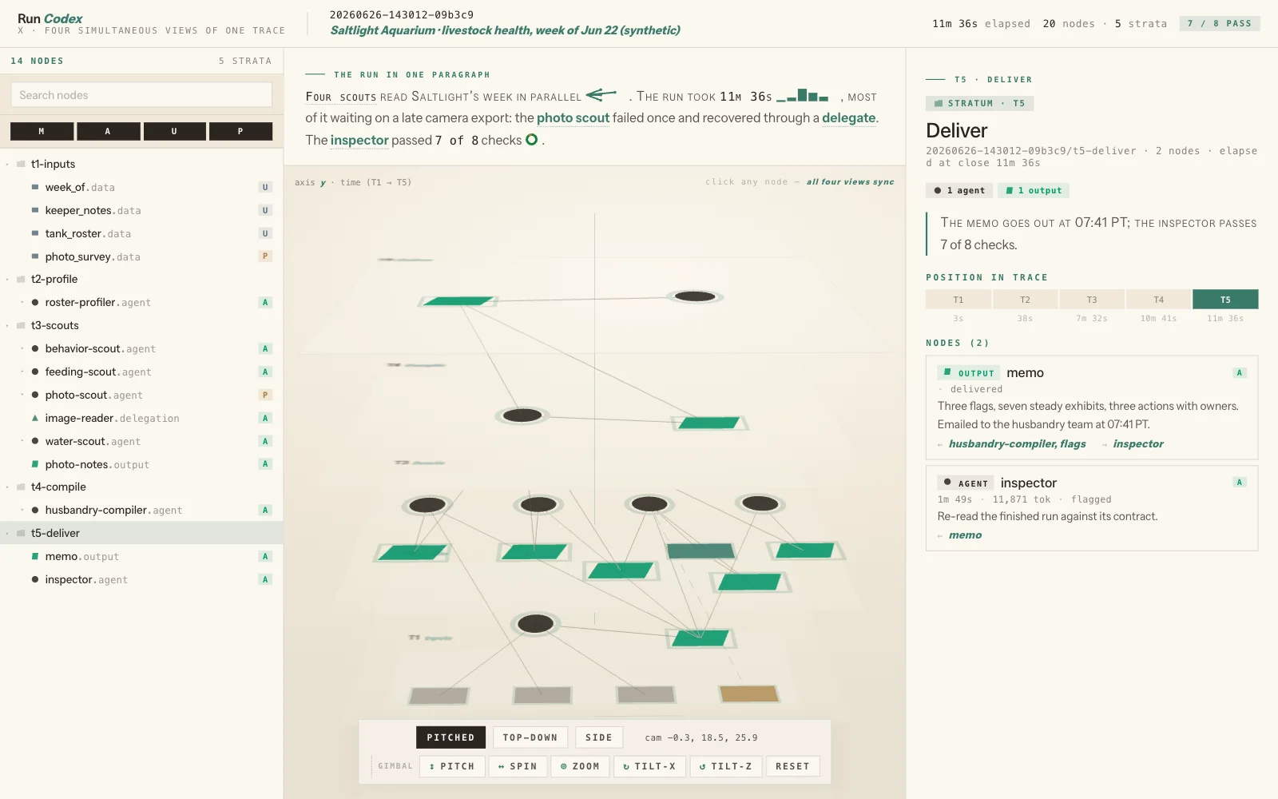Click the run duration sparkline bars

click(x=803, y=96)
